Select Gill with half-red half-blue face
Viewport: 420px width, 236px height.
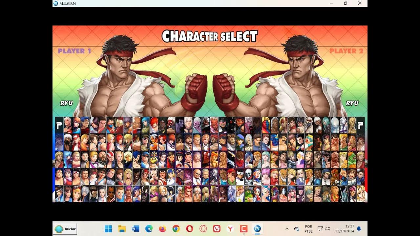click(x=266, y=125)
